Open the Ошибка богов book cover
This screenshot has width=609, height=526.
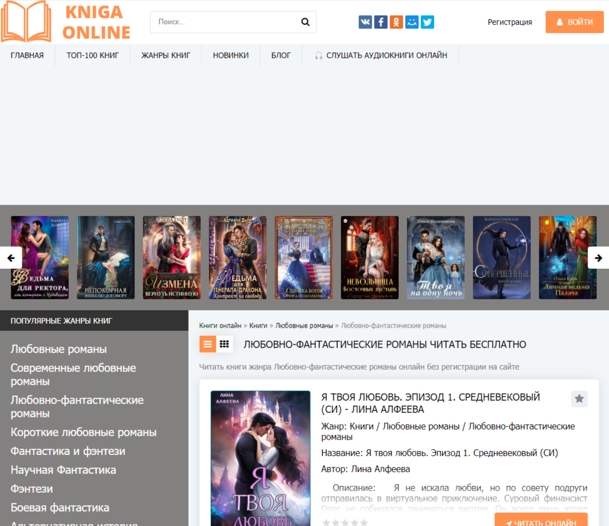tap(304, 258)
